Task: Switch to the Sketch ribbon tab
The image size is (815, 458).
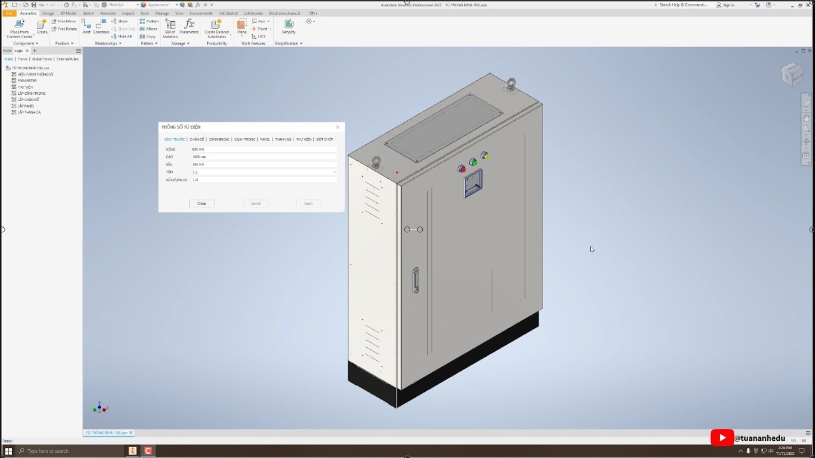Action: [88, 13]
